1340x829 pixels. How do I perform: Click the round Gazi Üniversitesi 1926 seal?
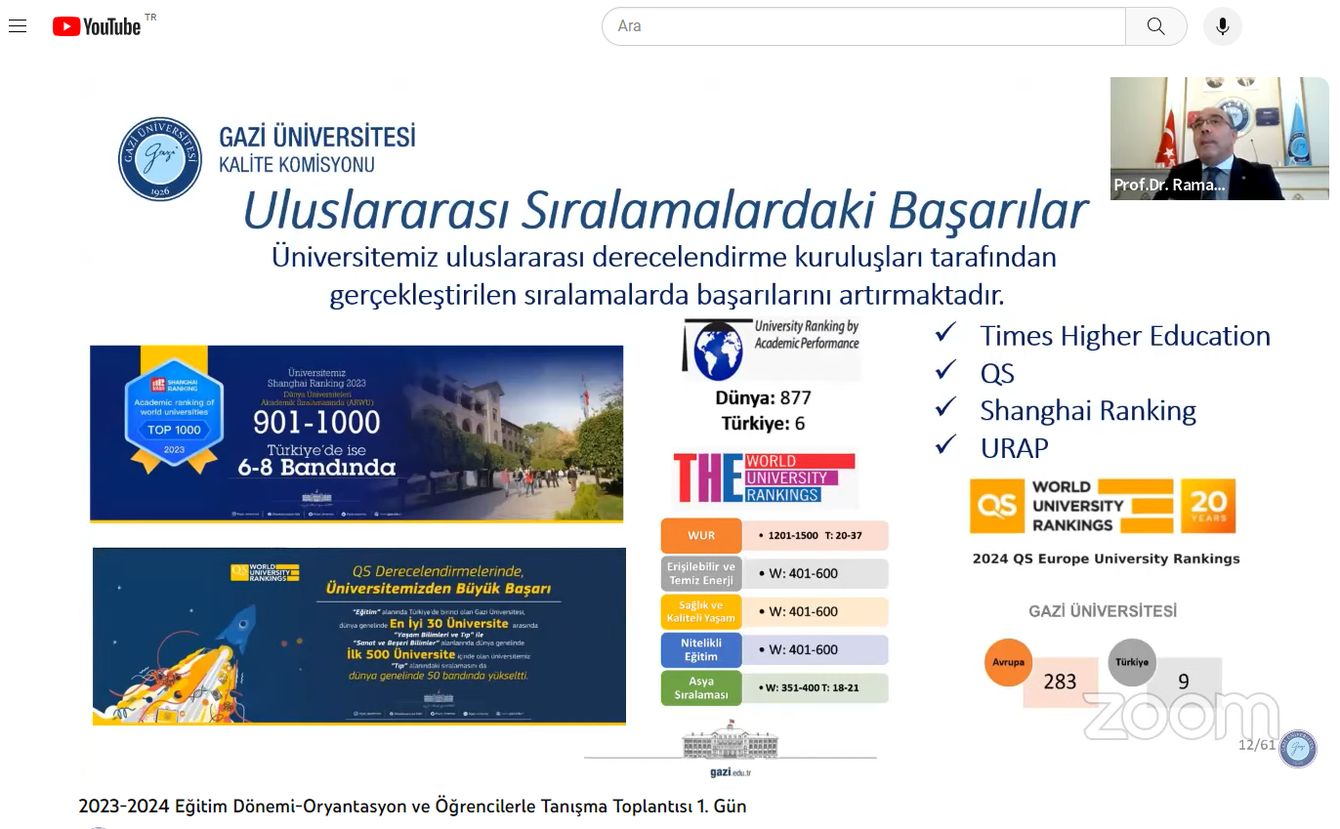click(160, 159)
